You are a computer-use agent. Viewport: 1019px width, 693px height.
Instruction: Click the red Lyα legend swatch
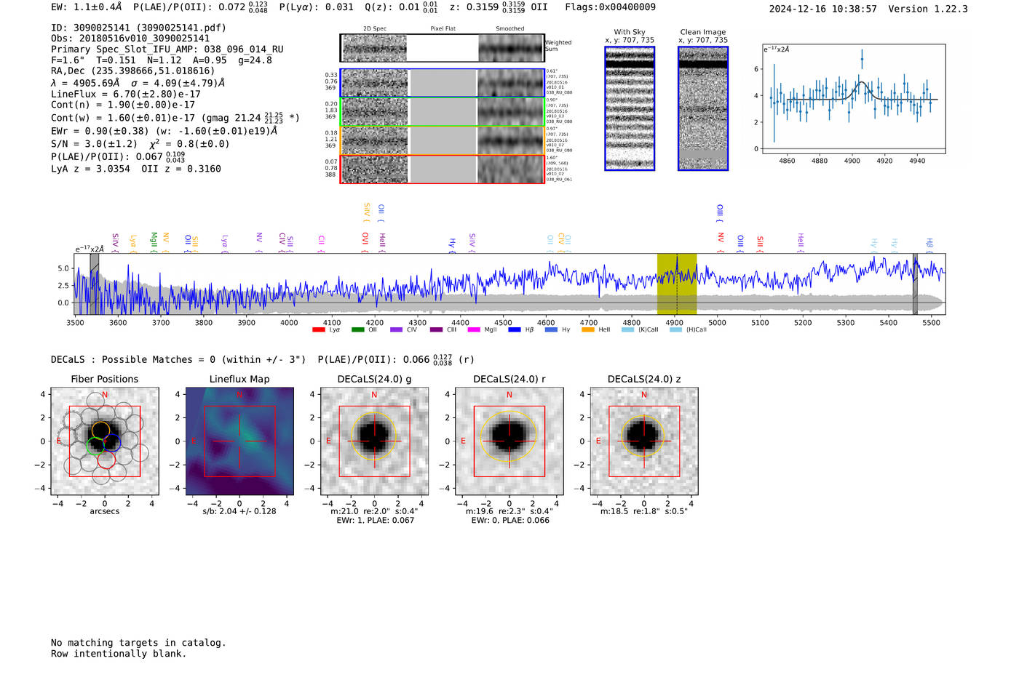point(318,330)
